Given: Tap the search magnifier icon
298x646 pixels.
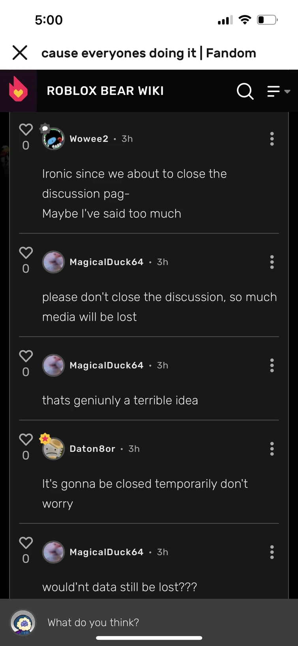Looking at the screenshot, I should pos(245,91).
